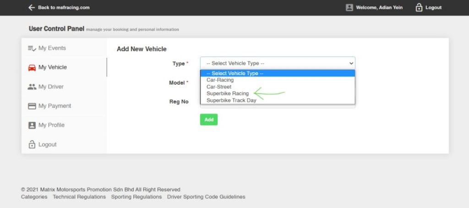Click the back arrow icon in header
469x208 pixels.
(x=31, y=7)
